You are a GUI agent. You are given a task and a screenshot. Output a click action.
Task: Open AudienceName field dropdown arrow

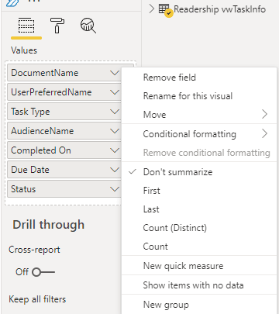[115, 131]
